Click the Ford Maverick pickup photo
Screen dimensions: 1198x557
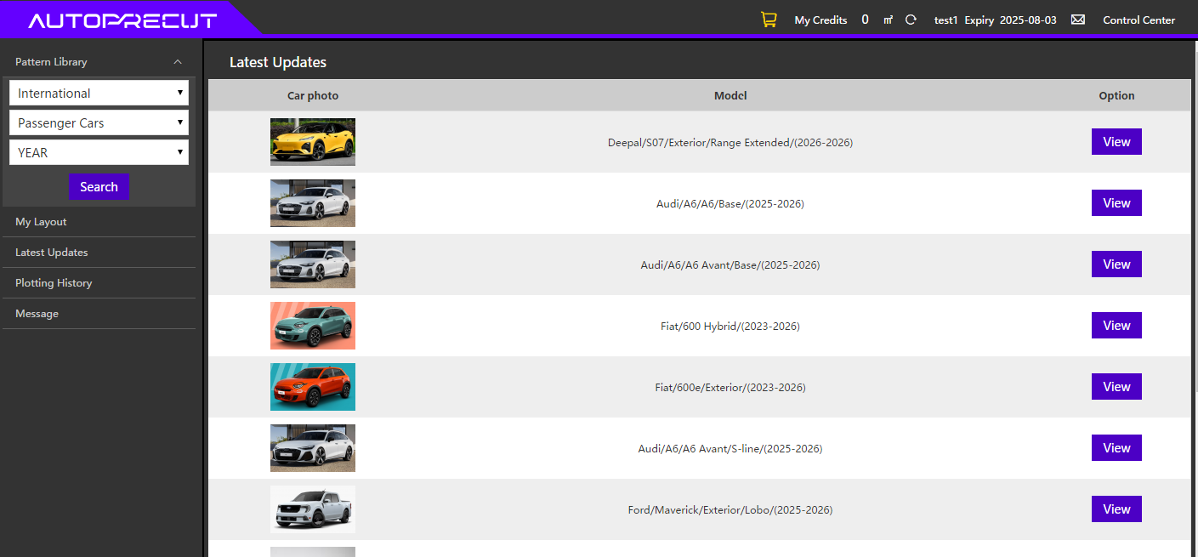point(313,509)
